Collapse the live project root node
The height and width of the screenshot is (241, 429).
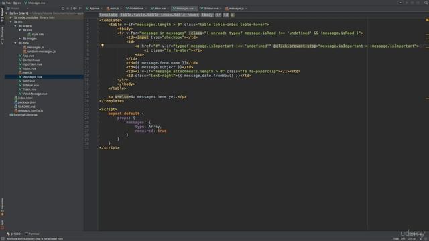pyautogui.click(x=7, y=13)
